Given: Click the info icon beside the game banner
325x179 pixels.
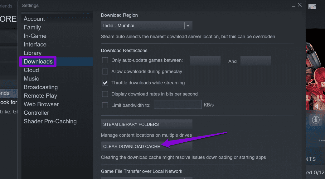Looking at the screenshot, I should (x=316, y=120).
